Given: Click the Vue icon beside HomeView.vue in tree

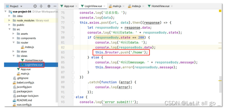Looking at the screenshot, I should coord(22,60).
